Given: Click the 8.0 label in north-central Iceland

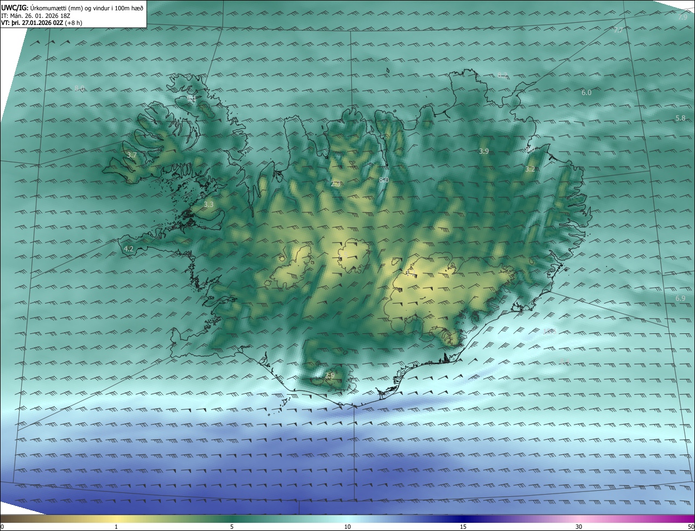Looking at the screenshot, I should tap(384, 180).
